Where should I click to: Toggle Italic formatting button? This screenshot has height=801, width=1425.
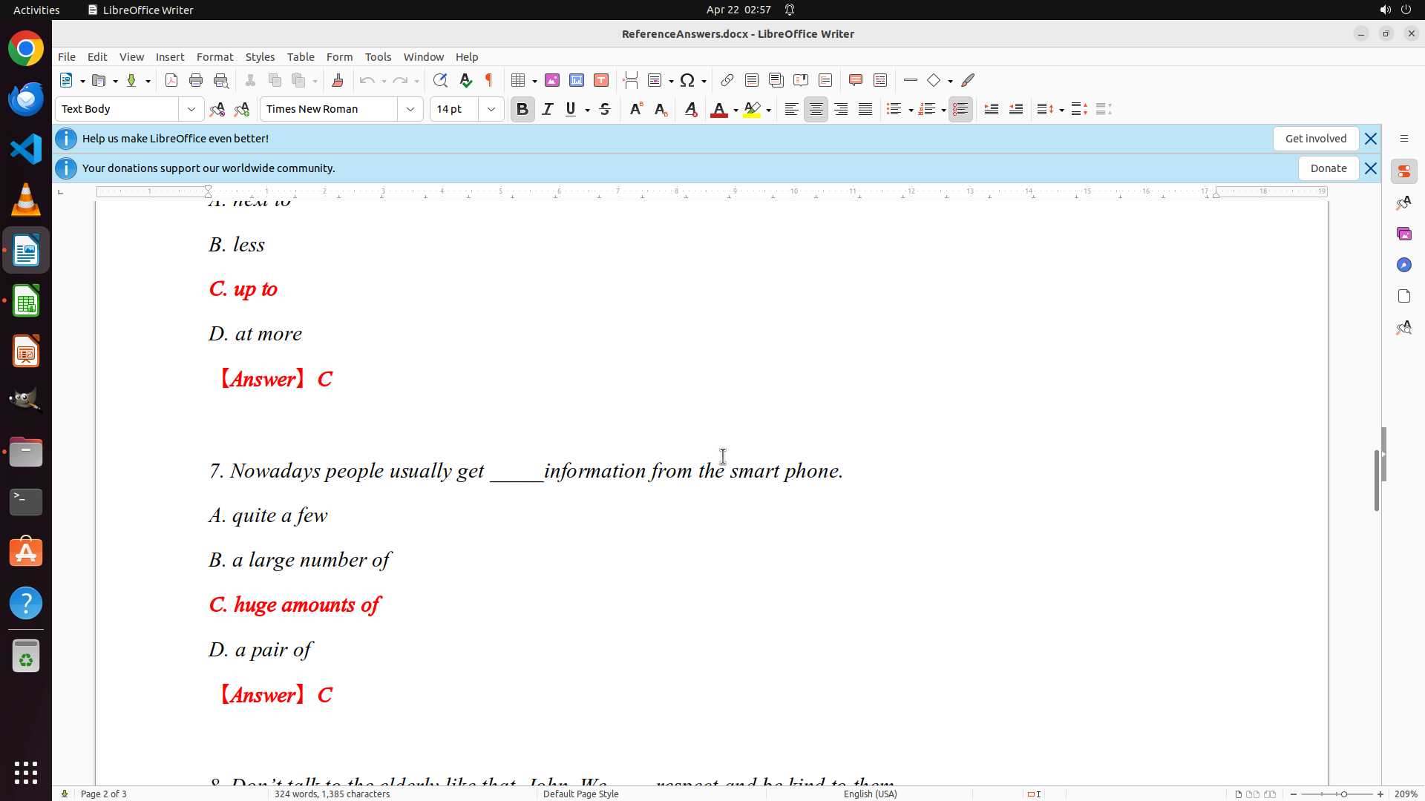point(548,109)
